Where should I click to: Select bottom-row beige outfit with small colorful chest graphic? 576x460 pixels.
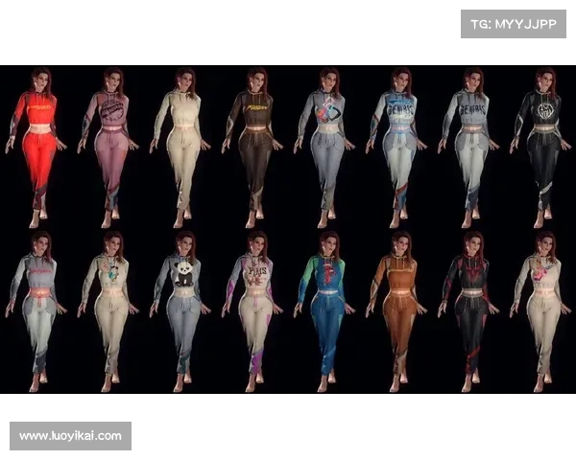pos(108,311)
